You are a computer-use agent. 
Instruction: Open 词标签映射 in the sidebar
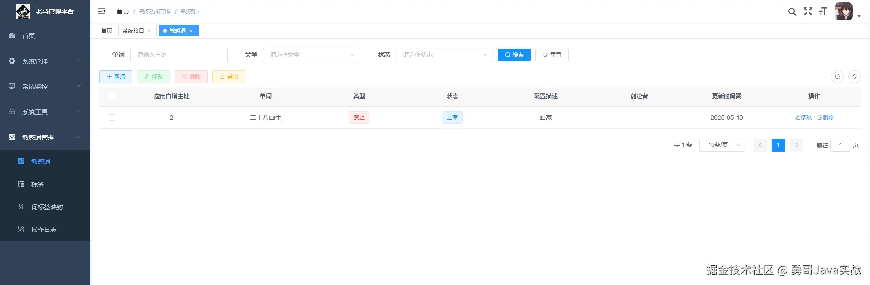pos(45,206)
